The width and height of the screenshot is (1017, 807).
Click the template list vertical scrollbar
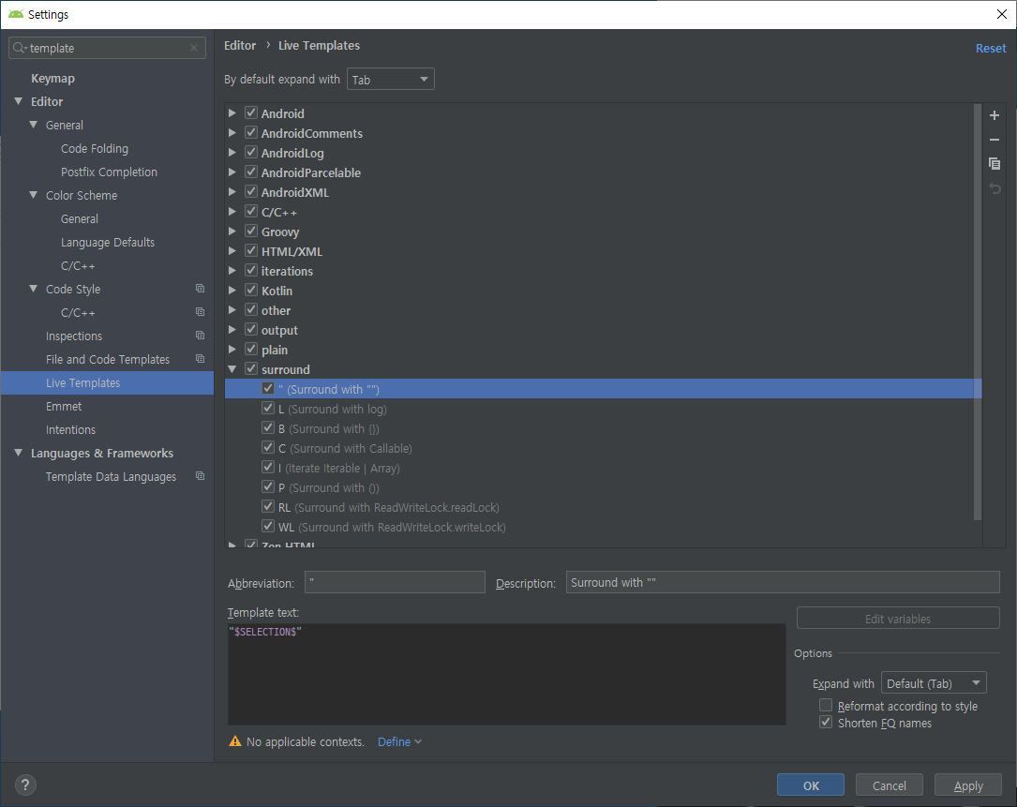coord(978,312)
